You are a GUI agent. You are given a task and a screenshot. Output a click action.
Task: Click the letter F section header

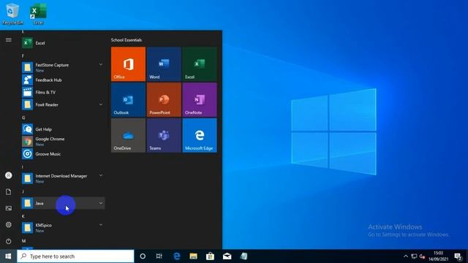coord(23,56)
